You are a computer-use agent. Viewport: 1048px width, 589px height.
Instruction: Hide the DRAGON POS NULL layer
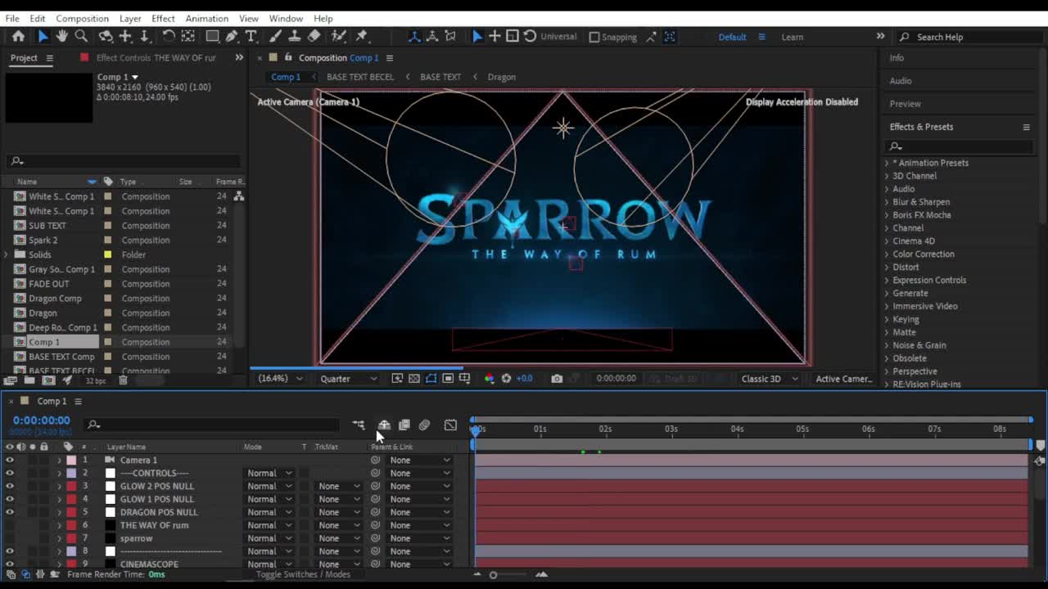coord(10,512)
